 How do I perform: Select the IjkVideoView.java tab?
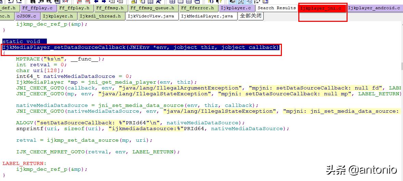pyautogui.click(x=152, y=16)
